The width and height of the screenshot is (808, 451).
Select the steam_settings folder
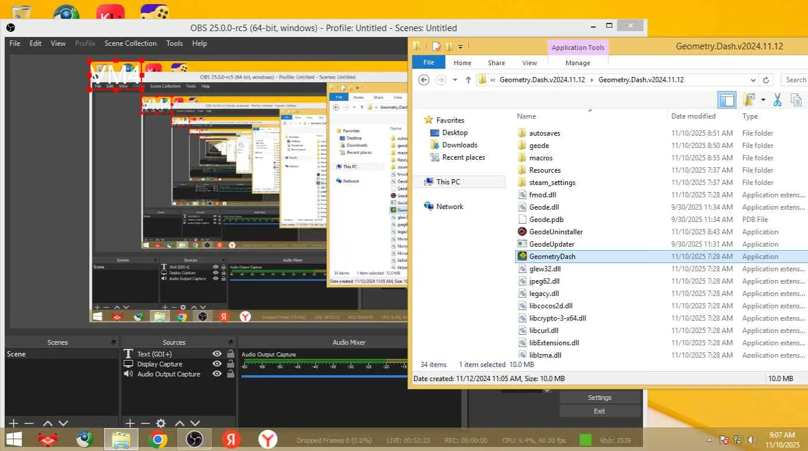[552, 183]
